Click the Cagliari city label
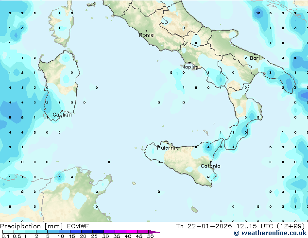308x238 pixels. point(62,115)
